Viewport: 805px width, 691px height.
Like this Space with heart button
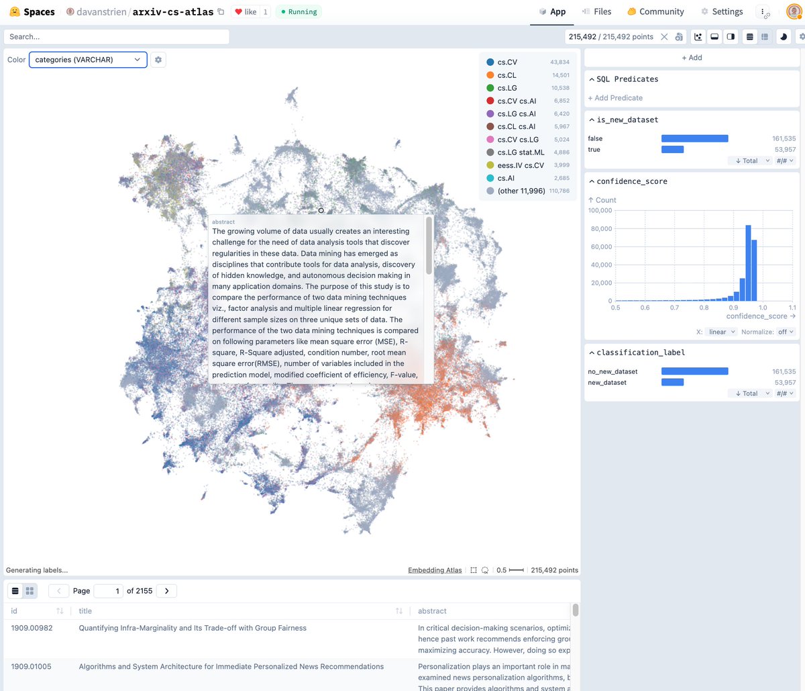pos(245,12)
